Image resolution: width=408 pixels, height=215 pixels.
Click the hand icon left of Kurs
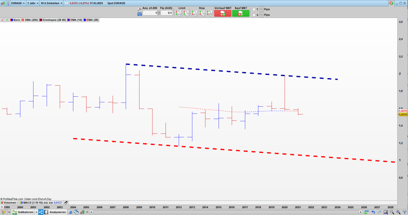pos(7,20)
